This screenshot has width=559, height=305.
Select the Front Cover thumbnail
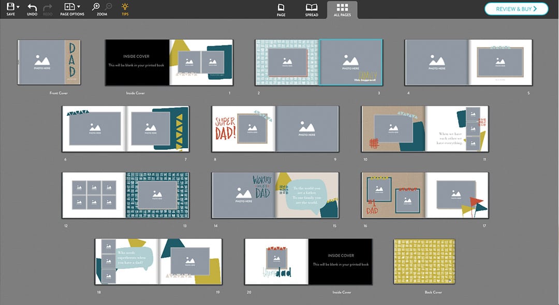tap(49, 62)
